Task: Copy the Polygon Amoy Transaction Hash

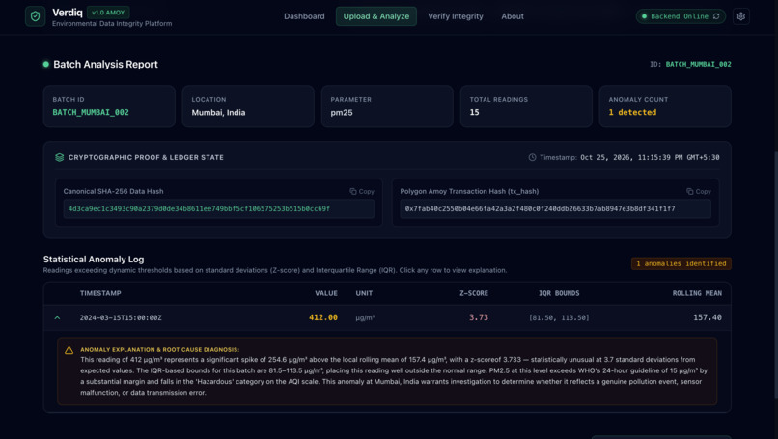Action: click(x=699, y=191)
